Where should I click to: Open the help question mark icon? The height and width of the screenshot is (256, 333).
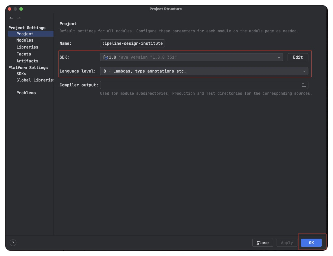click(13, 243)
